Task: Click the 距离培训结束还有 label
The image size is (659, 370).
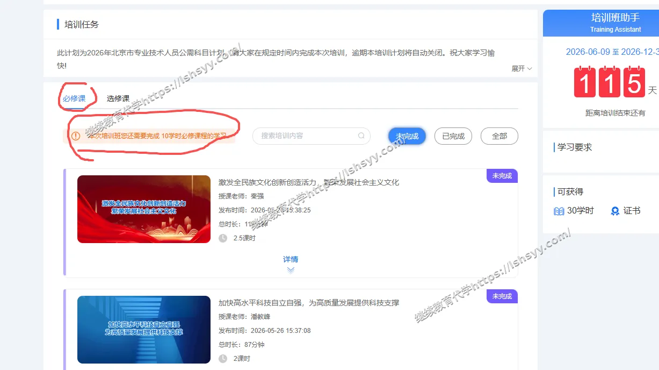Action: [615, 113]
